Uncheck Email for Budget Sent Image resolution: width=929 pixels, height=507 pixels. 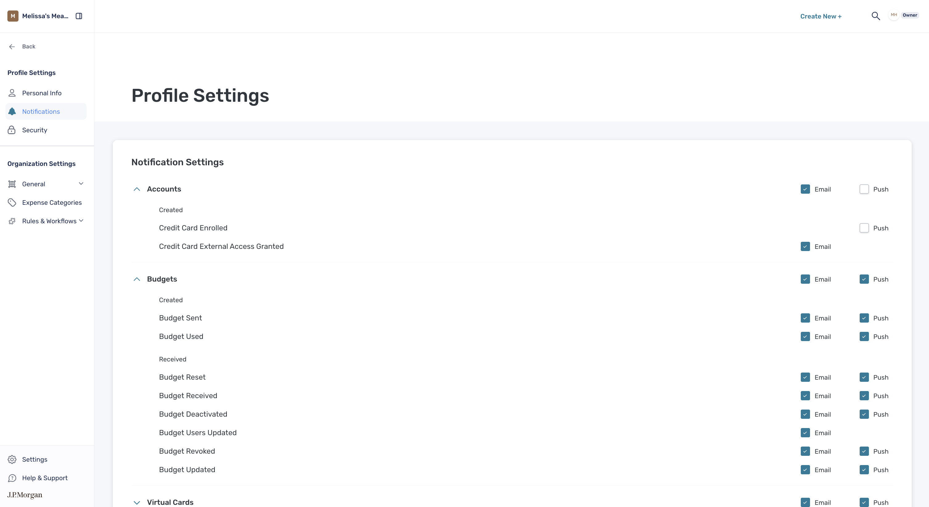tap(805, 318)
